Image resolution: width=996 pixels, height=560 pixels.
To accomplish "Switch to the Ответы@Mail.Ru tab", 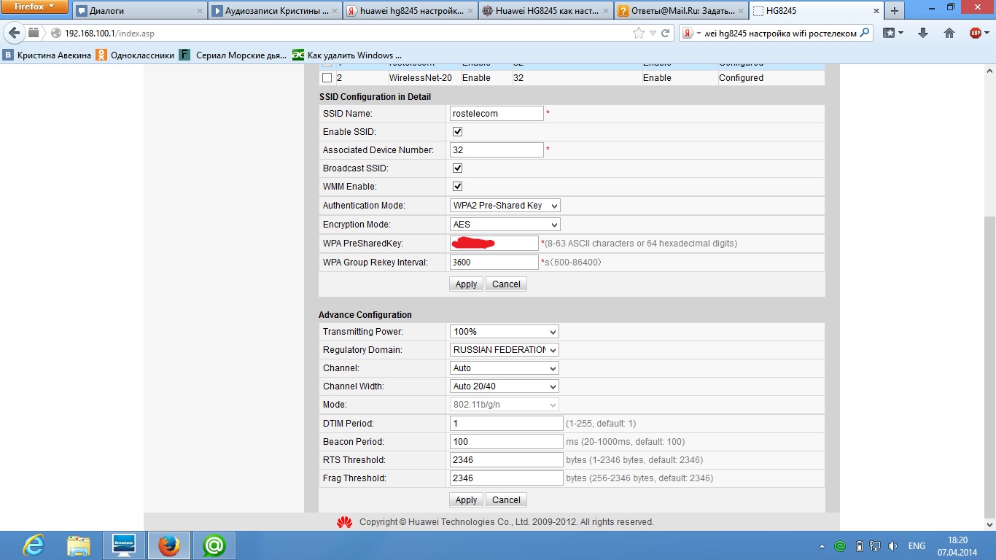I will coord(681,11).
